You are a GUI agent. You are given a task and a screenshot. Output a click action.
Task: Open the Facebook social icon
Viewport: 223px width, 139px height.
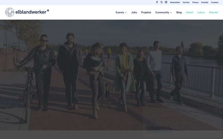[157, 2]
